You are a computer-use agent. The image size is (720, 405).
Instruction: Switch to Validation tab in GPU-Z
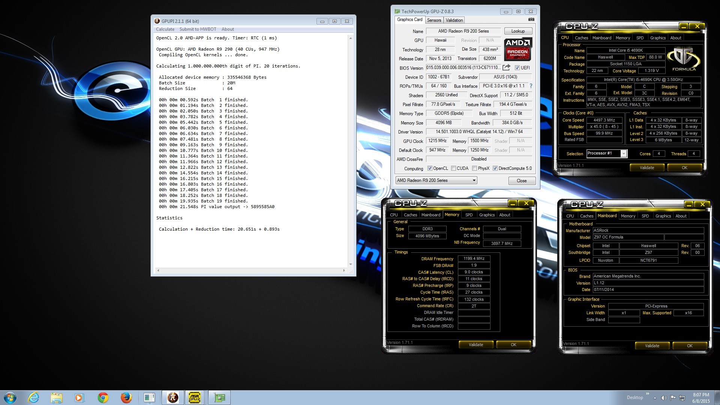pyautogui.click(x=454, y=20)
